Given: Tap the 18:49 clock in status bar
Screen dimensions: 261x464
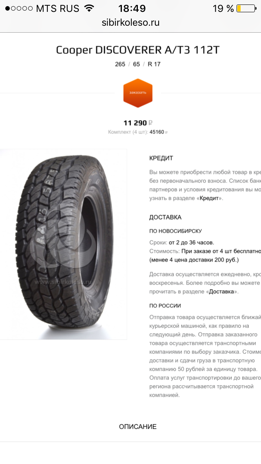Looking at the screenshot, I should pos(132,8).
